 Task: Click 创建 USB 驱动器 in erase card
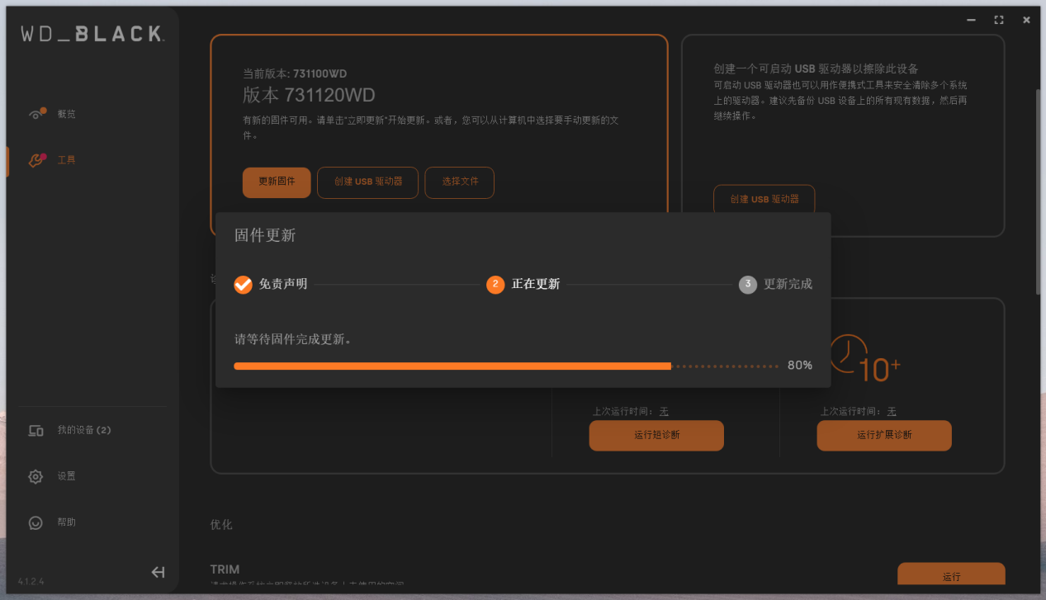coord(764,199)
